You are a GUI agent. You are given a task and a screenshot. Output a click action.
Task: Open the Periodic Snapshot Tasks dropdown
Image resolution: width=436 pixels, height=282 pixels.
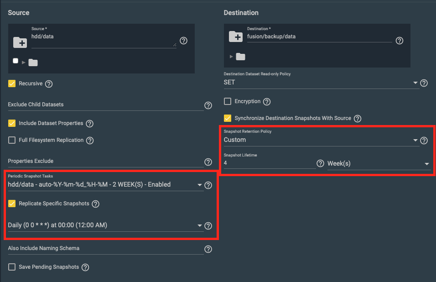pyautogui.click(x=105, y=185)
